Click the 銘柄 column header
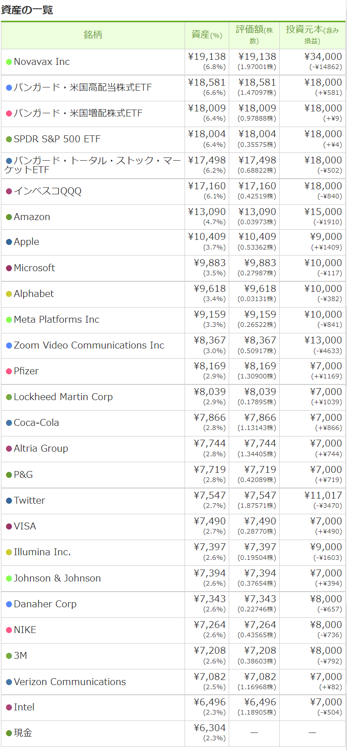 click(93, 35)
